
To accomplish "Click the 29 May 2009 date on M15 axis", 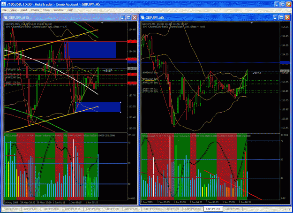I will pos(11,202).
